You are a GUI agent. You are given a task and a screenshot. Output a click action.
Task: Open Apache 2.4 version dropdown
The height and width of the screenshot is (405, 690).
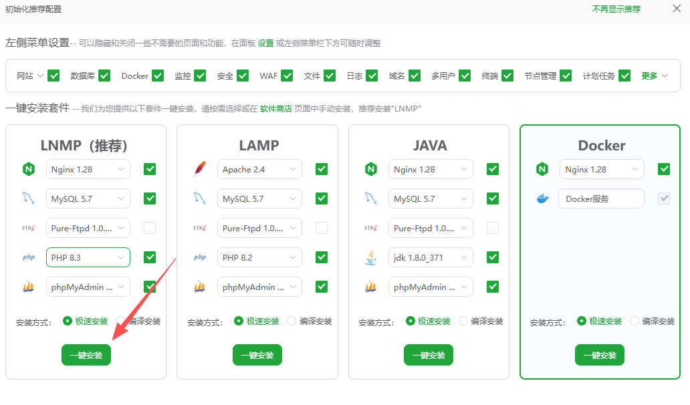(x=259, y=170)
